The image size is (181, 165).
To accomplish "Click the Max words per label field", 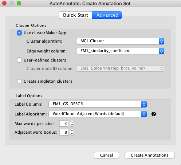I will click(64, 123).
